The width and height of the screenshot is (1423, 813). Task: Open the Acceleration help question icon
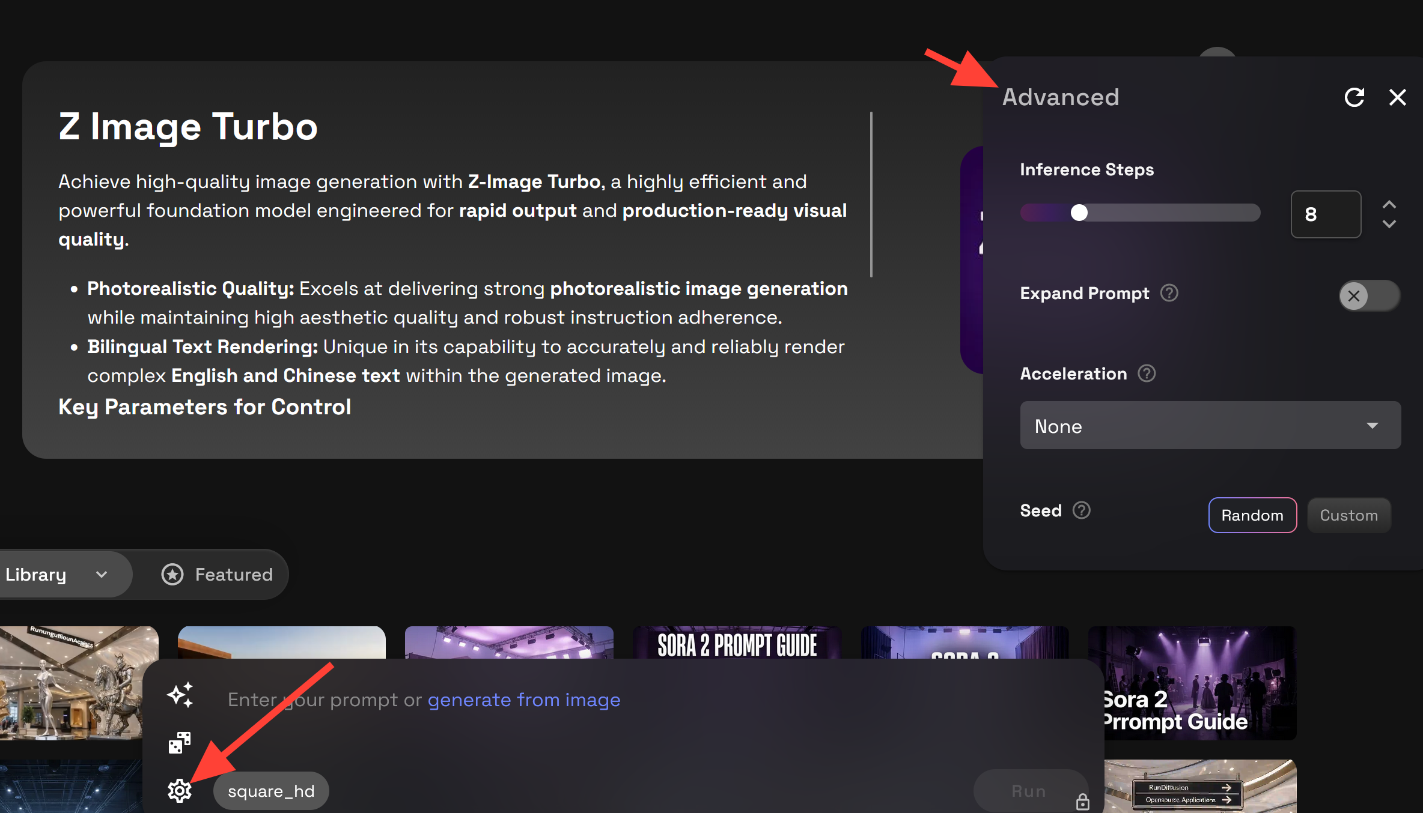pos(1147,373)
